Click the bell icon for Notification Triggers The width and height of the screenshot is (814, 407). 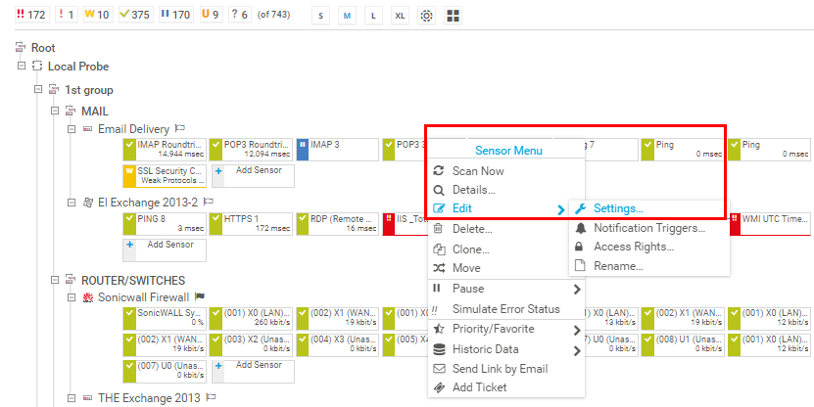tap(581, 228)
